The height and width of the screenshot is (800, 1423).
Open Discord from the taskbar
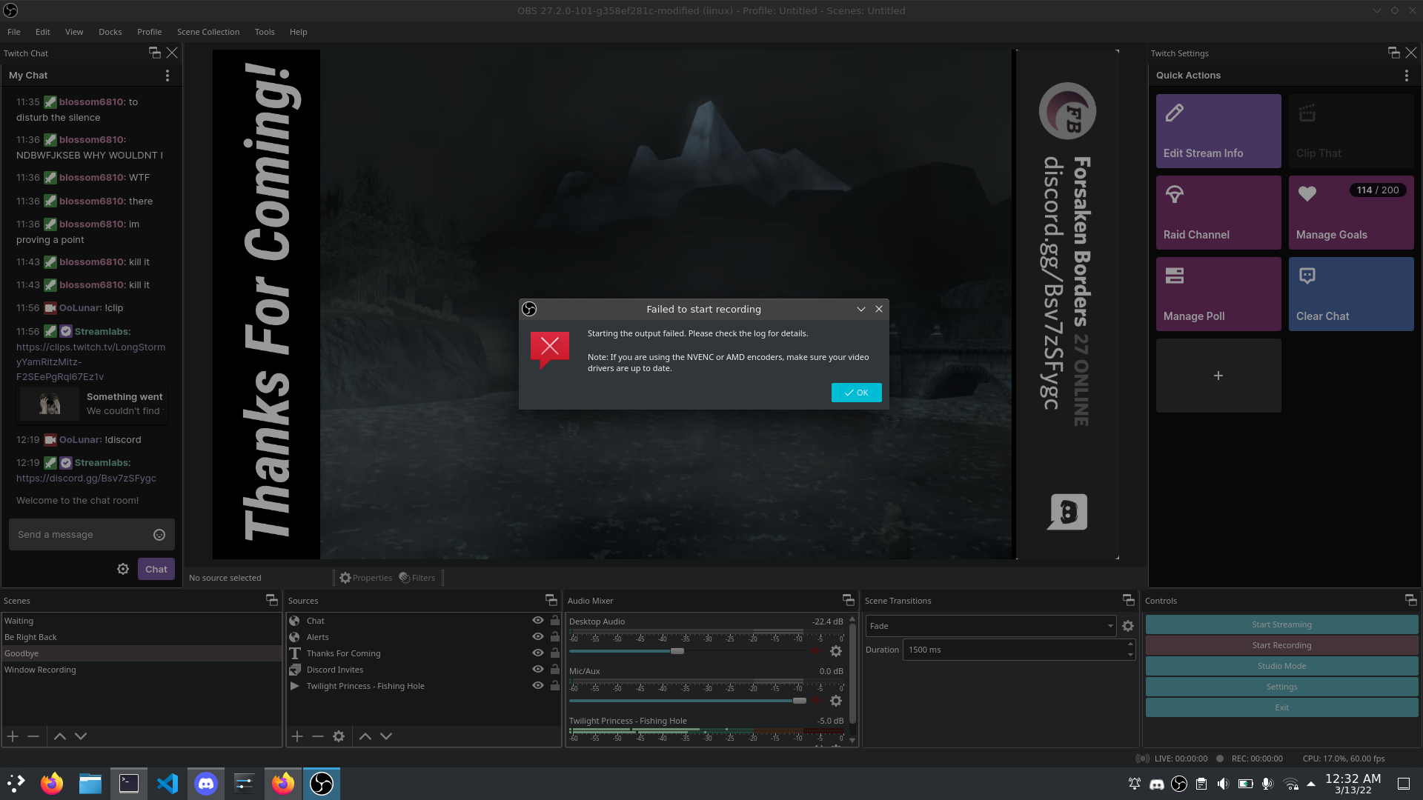(205, 783)
